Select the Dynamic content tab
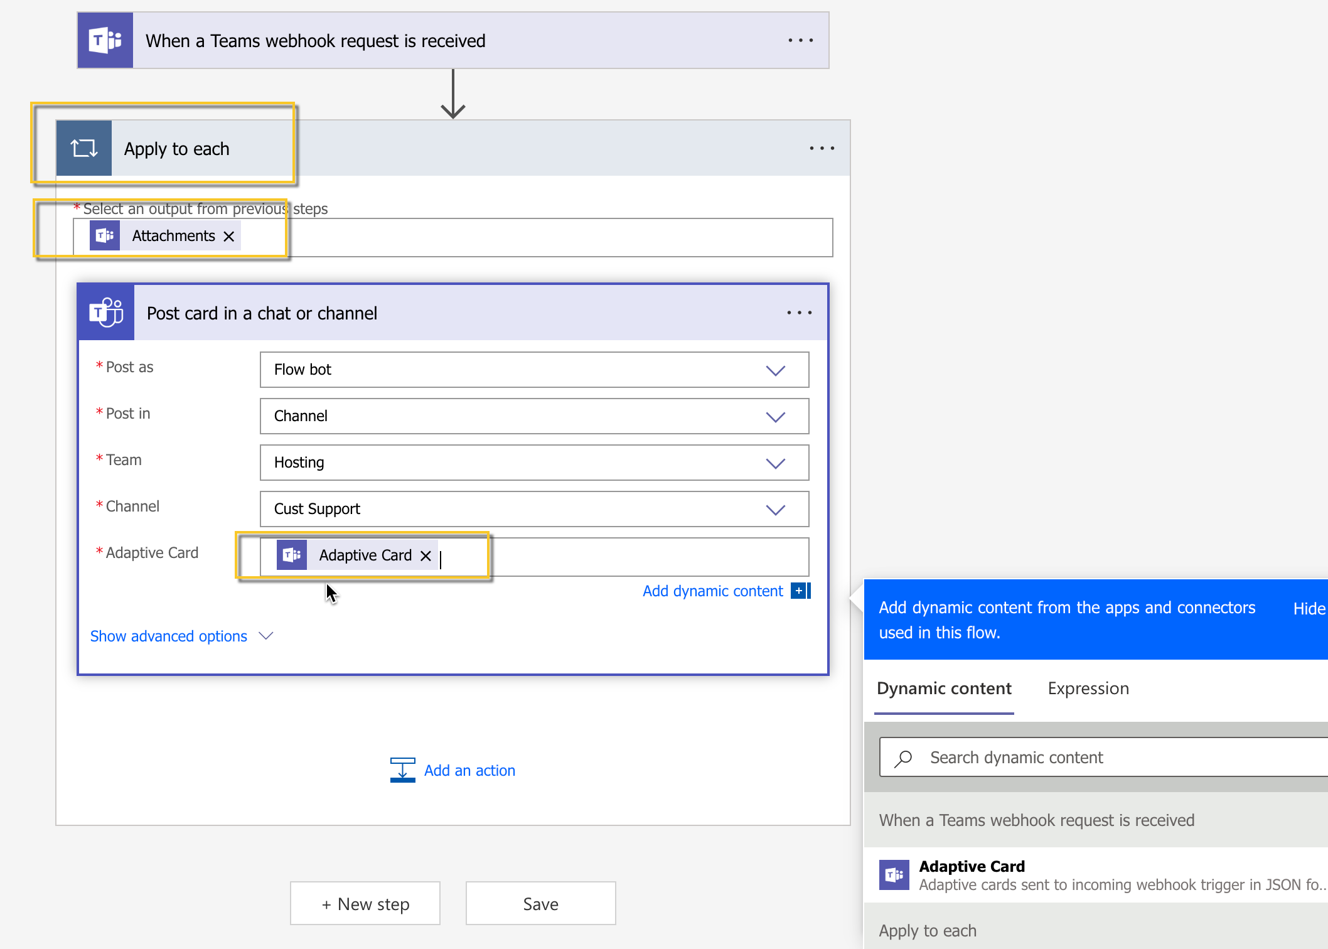This screenshot has height=949, width=1328. click(x=943, y=689)
